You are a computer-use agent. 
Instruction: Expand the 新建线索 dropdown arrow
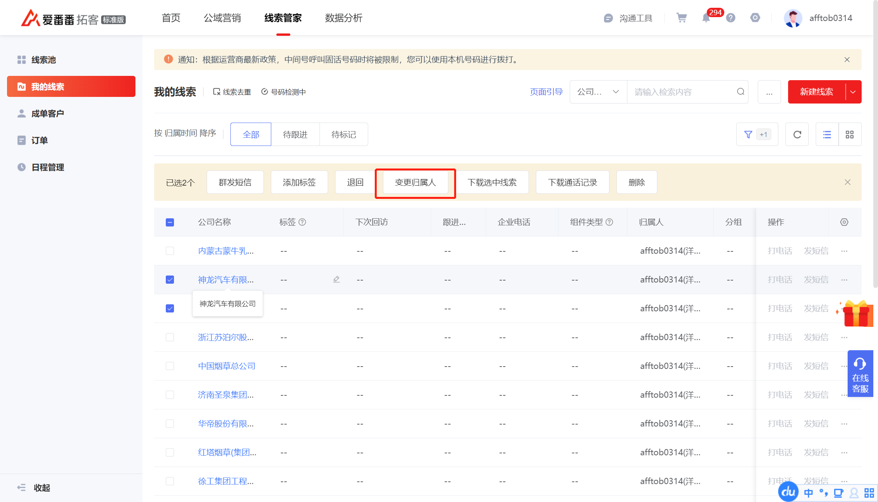853,92
